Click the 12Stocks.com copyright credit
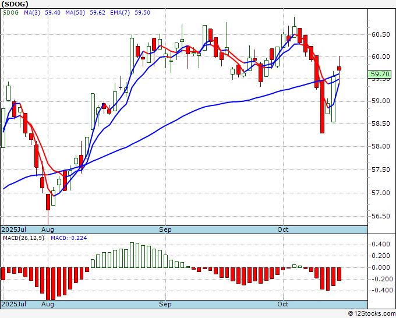396x318 pixels. pyautogui.click(x=372, y=313)
